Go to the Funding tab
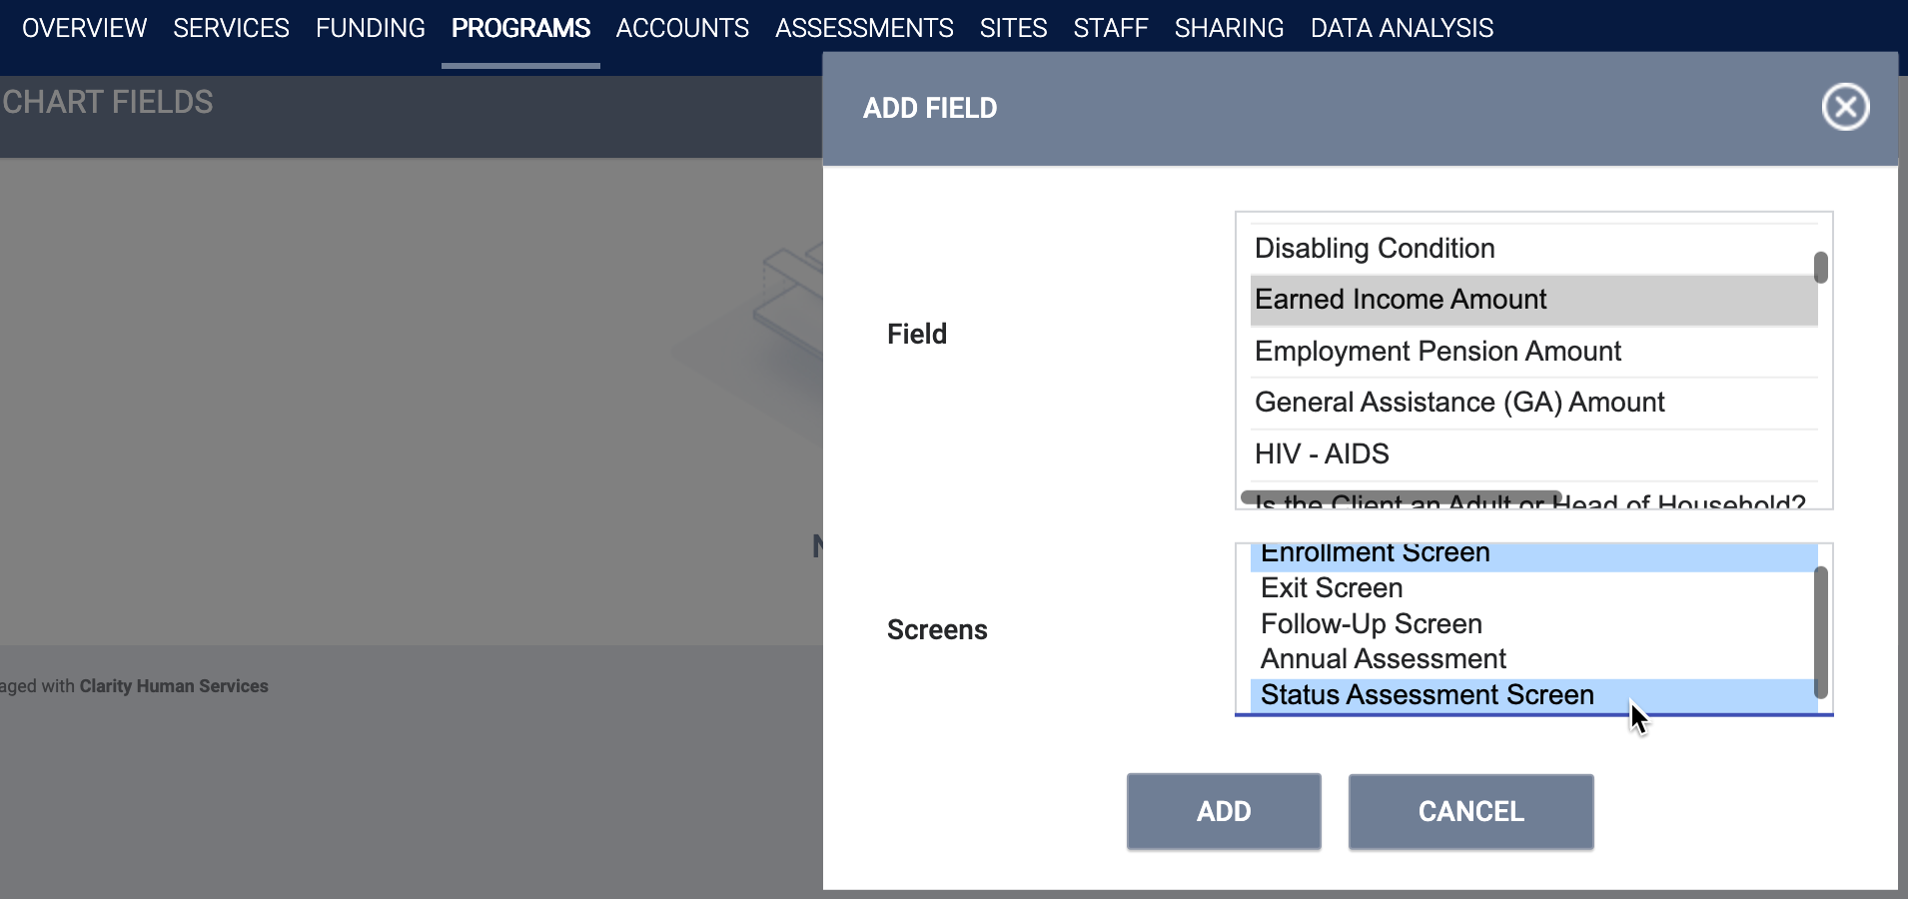 371,28
